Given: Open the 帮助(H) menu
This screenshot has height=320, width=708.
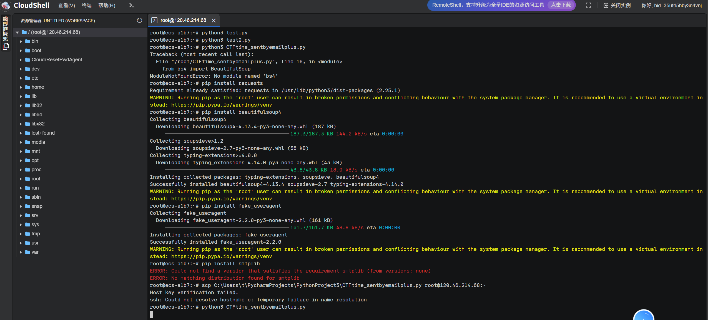Looking at the screenshot, I should (x=107, y=5).
